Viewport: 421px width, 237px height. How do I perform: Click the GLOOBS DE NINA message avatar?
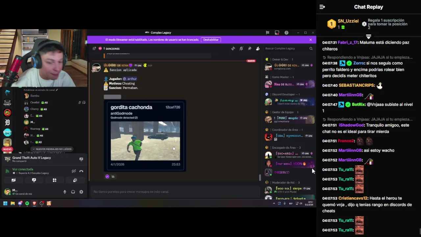(x=96, y=68)
